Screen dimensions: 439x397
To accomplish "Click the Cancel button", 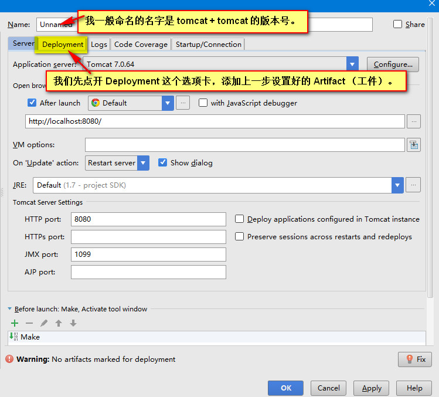I will click(x=328, y=388).
